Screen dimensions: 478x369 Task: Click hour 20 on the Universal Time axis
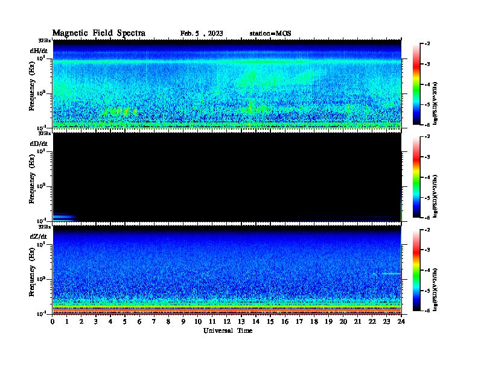click(343, 321)
